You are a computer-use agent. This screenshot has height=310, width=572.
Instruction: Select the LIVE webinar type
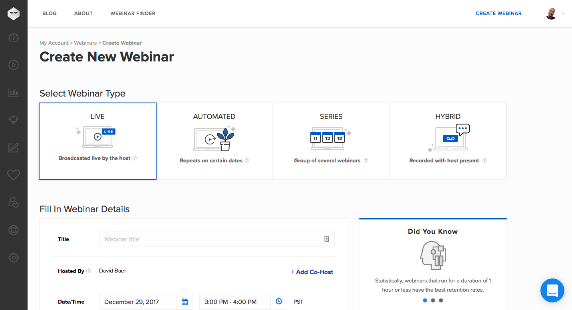[97, 141]
